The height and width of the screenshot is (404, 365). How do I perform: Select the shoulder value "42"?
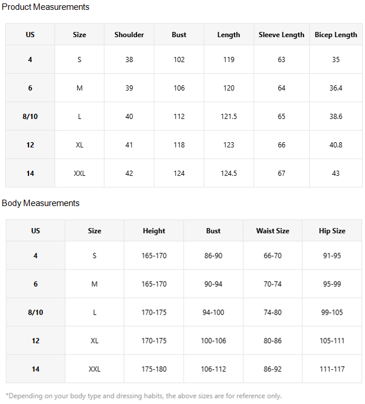129,174
